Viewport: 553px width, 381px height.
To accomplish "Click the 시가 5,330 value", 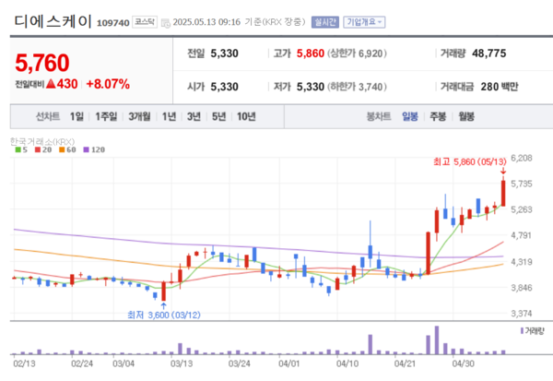I will (x=224, y=87).
